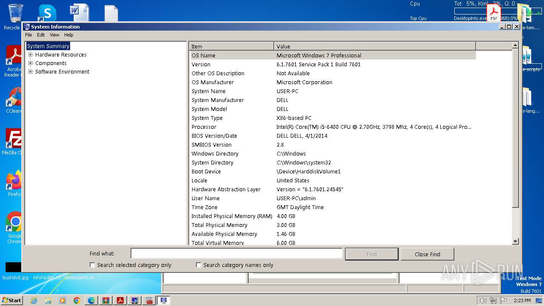Image resolution: width=544 pixels, height=306 pixels.
Task: Click in the Find what field
Action: point(236,254)
